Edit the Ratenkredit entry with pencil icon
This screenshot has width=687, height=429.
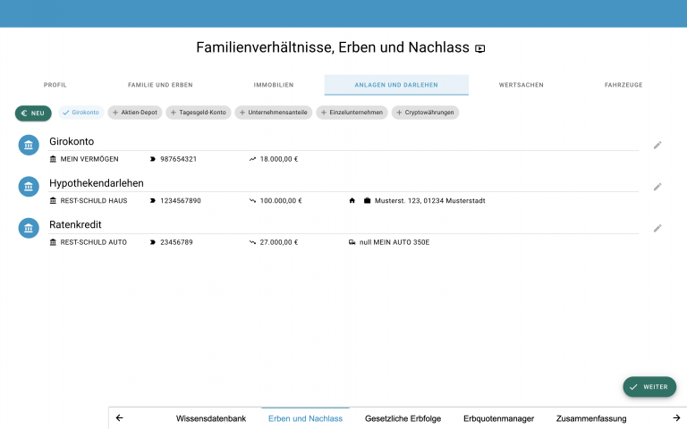[x=657, y=229]
